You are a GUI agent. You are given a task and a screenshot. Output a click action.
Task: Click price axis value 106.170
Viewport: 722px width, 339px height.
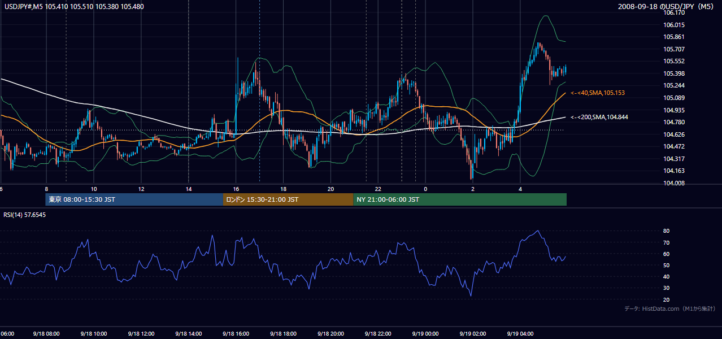click(x=674, y=12)
